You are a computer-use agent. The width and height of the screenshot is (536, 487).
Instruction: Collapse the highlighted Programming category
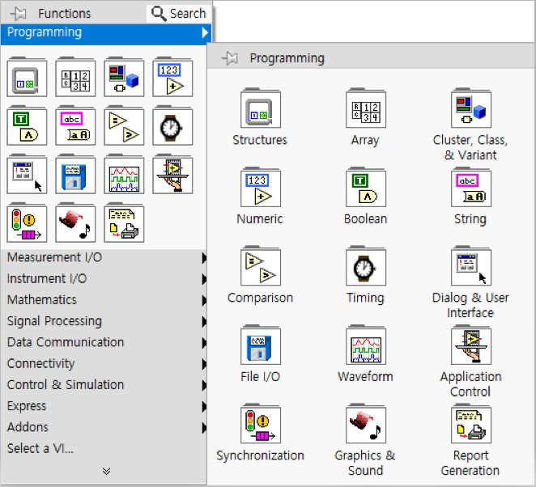[106, 33]
